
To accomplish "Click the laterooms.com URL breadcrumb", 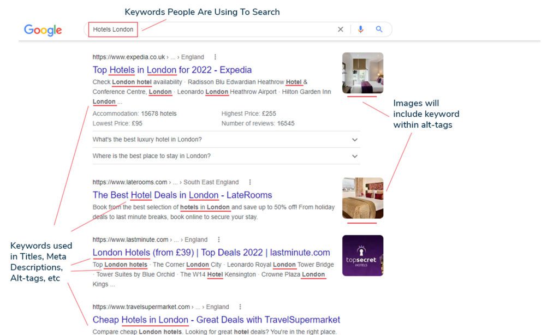I will coord(166,182).
